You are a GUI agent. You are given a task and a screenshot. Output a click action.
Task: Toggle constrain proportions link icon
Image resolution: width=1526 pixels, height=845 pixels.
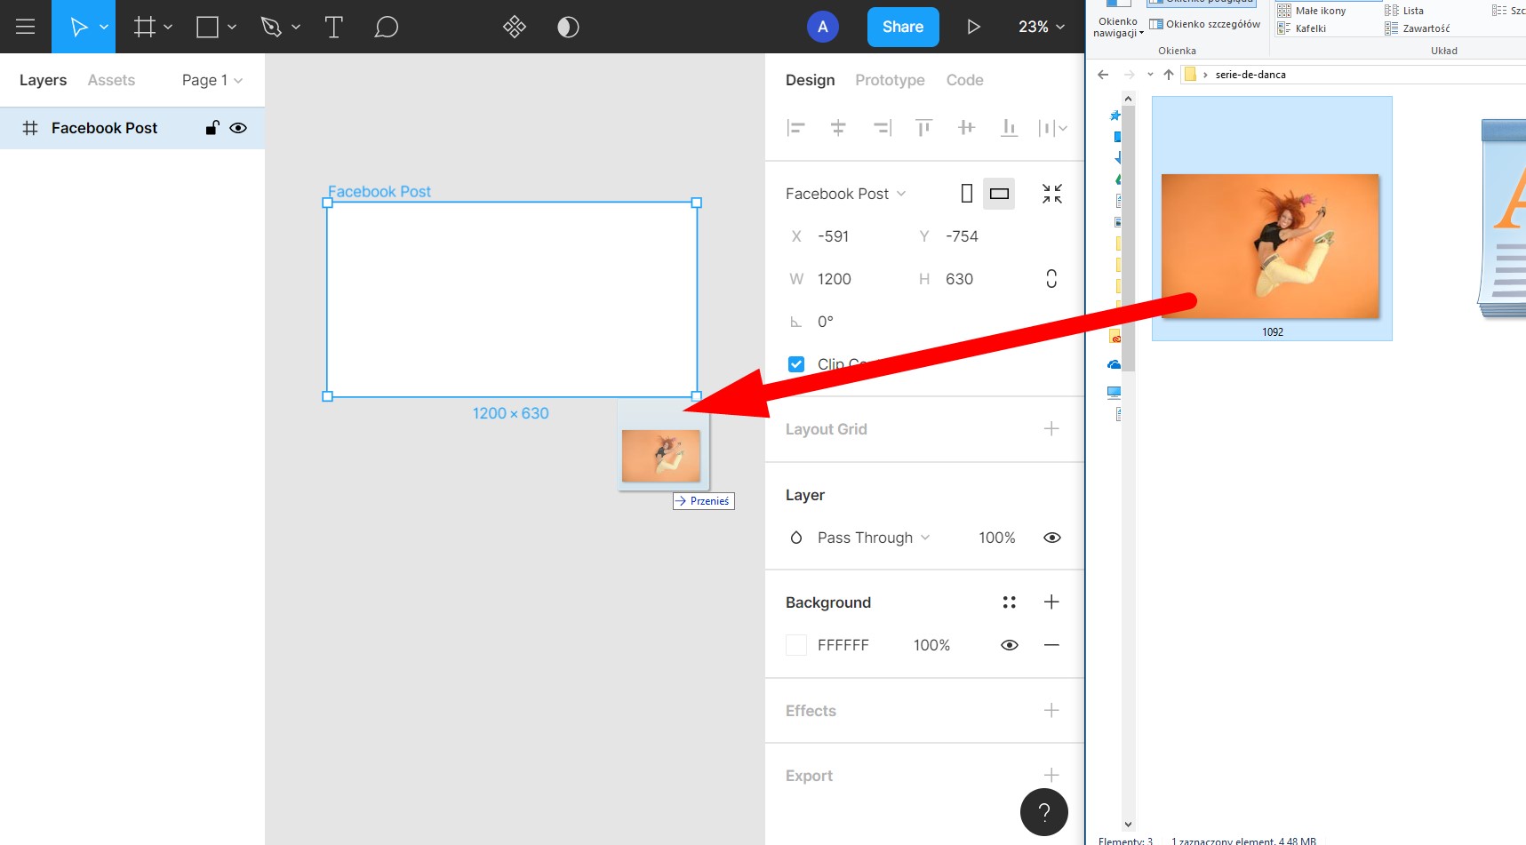1051,279
